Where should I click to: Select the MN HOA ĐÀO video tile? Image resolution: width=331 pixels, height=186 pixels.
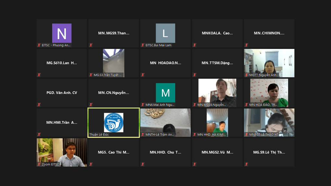click(x=269, y=92)
